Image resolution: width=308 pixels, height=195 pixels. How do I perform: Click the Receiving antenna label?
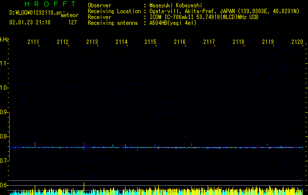[x=113, y=23]
